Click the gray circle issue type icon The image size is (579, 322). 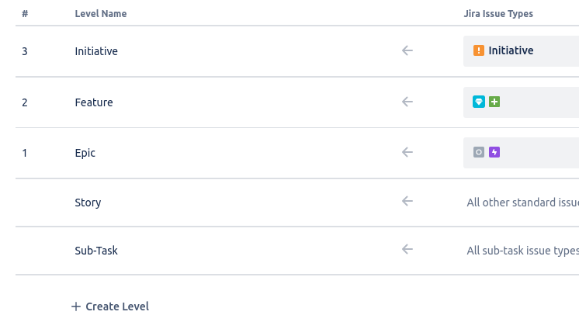click(x=479, y=152)
